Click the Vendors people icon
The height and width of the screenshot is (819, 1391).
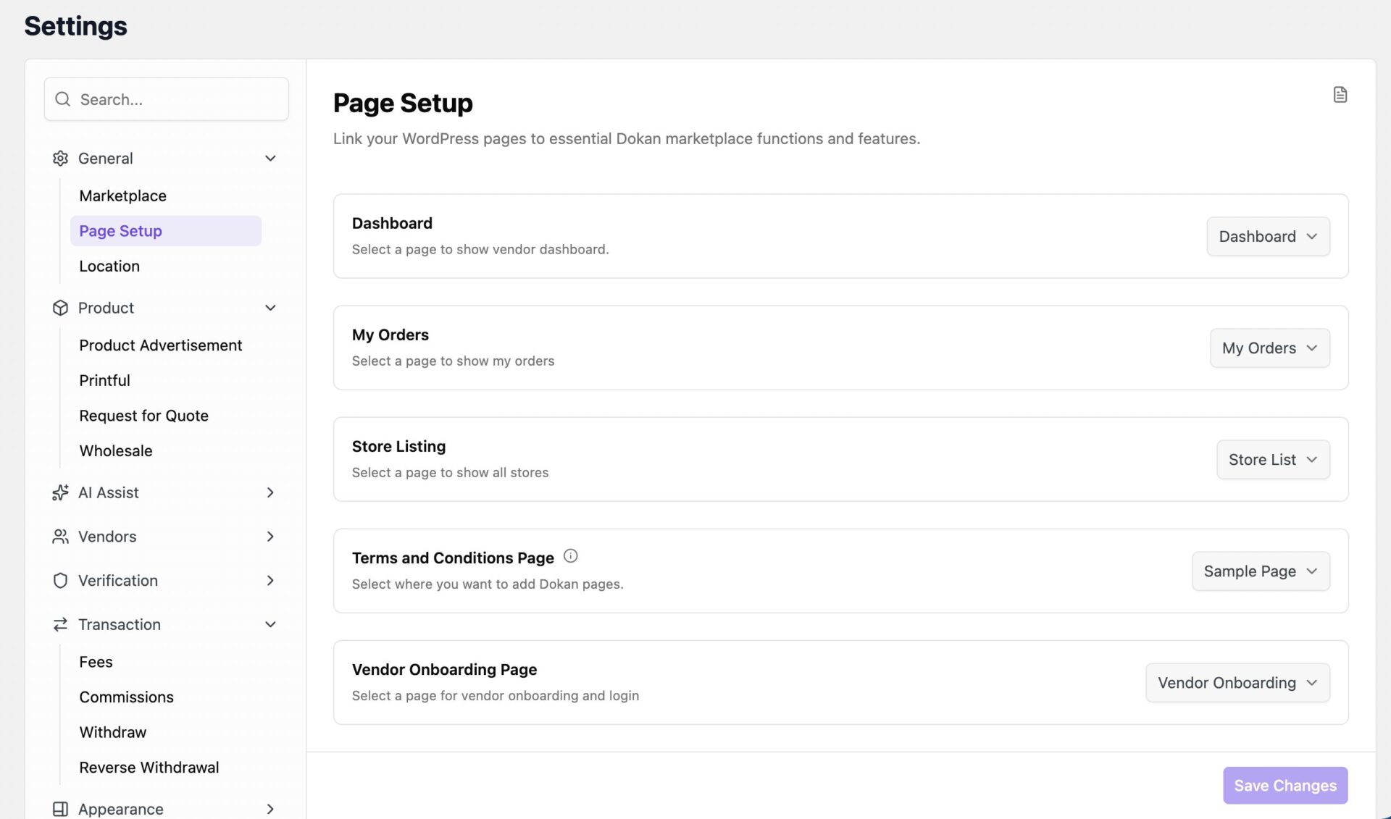60,537
